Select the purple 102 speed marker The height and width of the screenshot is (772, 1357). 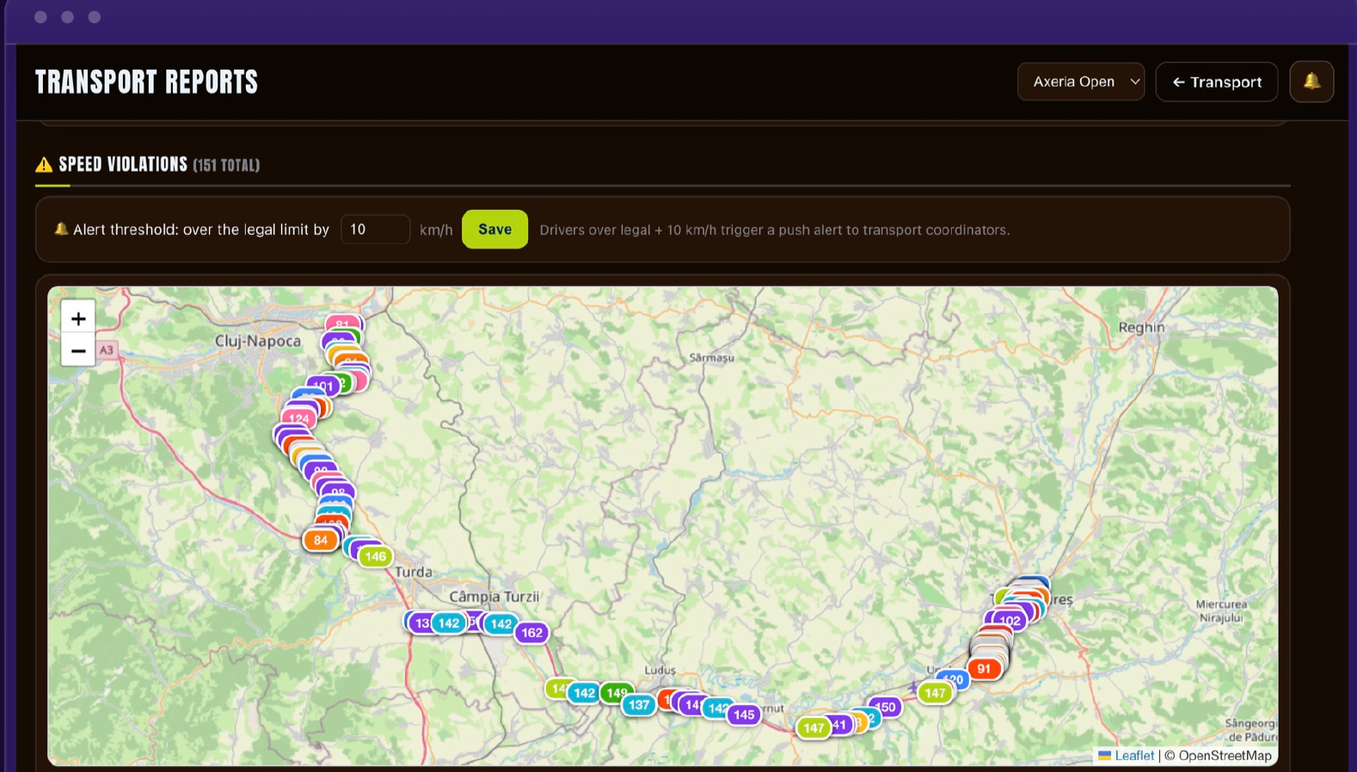pos(1010,621)
